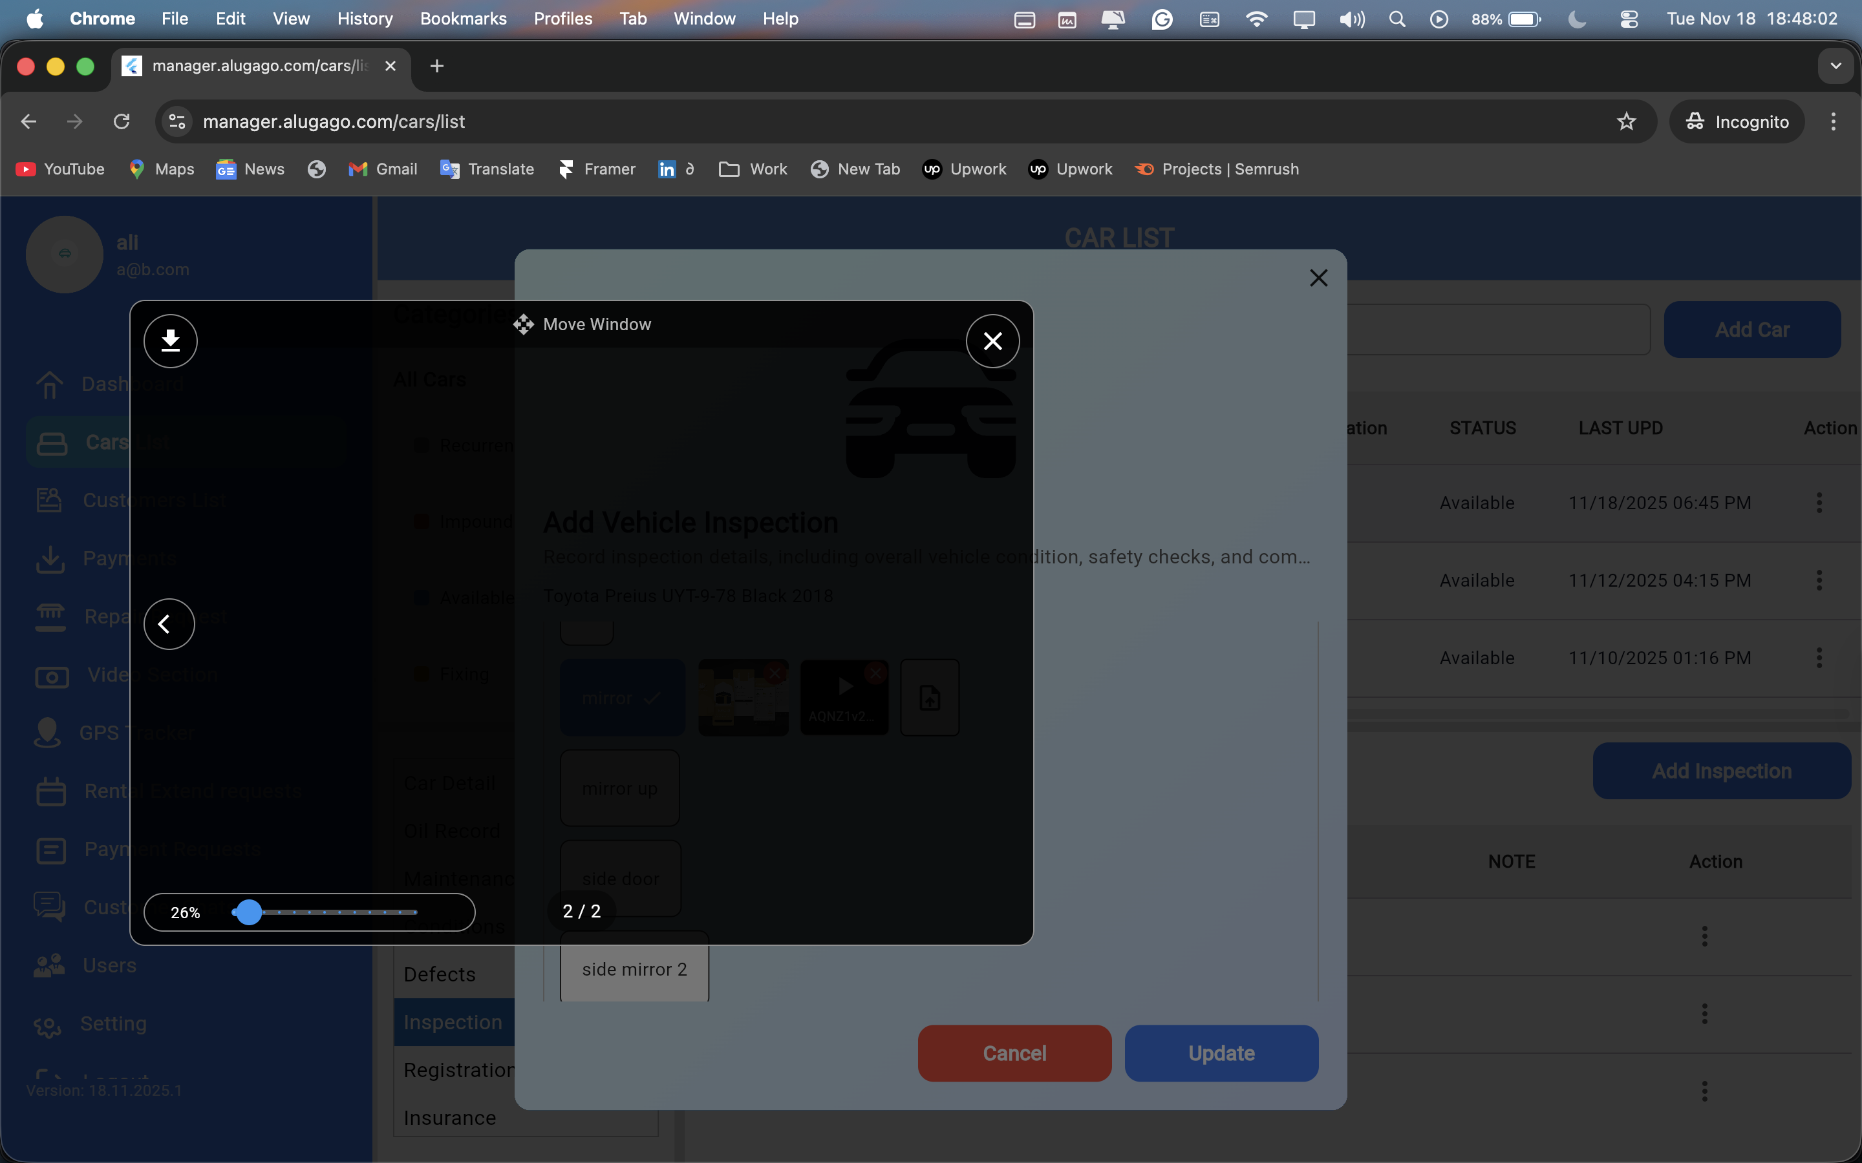Viewport: 1862px width, 1163px height.
Task: Open Chrome three-dot menu
Action: [x=1833, y=121]
